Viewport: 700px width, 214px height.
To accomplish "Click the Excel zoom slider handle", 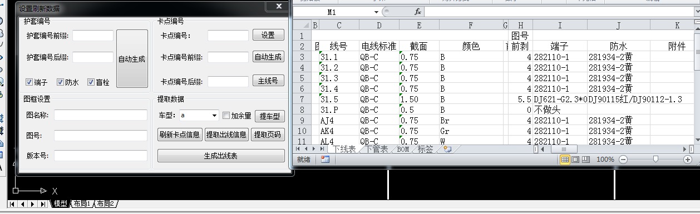I will pyautogui.click(x=656, y=160).
